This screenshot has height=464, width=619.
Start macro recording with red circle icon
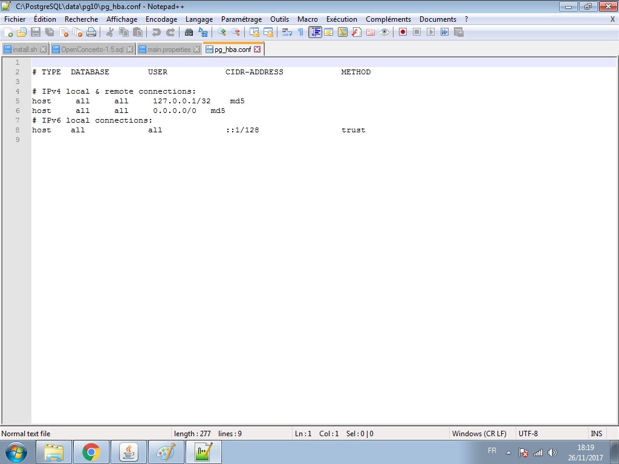coord(403,32)
